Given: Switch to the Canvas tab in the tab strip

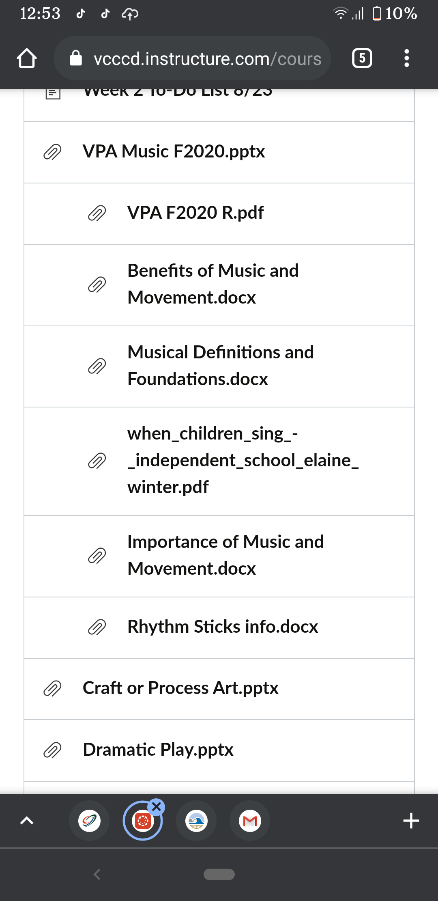Looking at the screenshot, I should pos(143,821).
